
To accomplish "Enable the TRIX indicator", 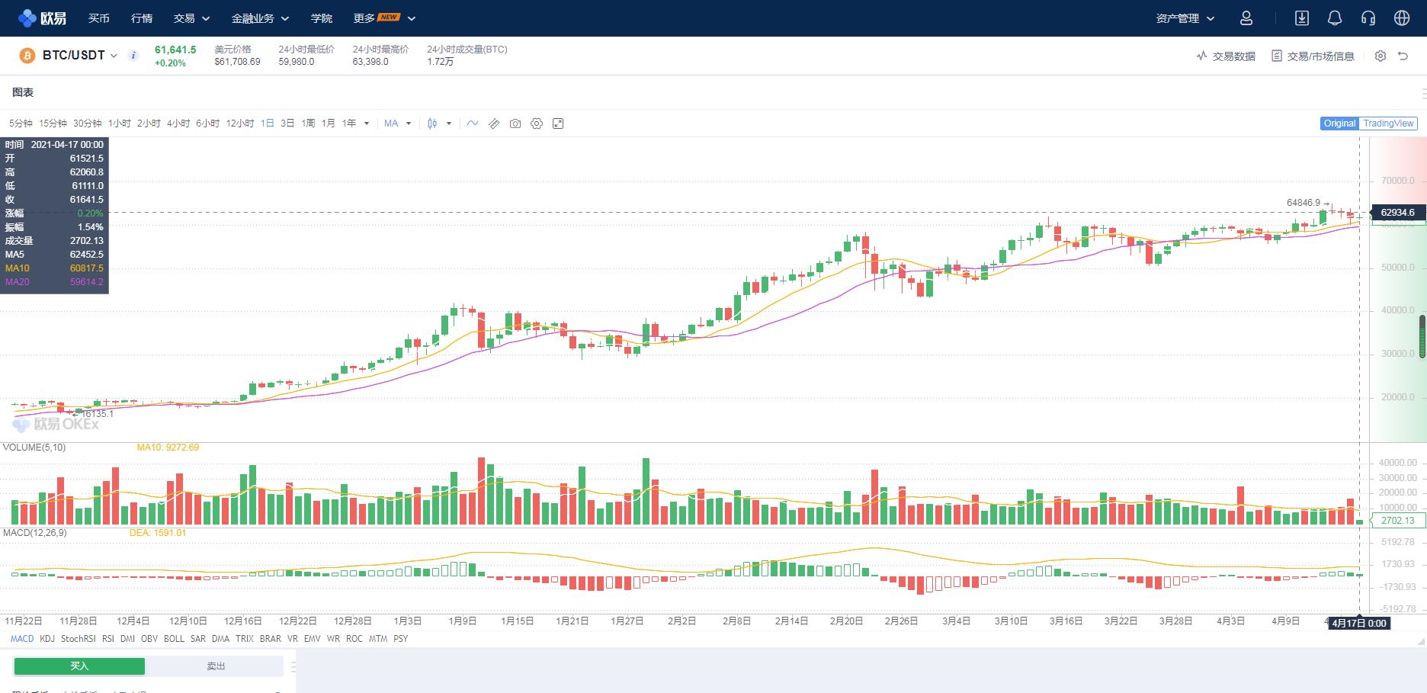I will point(245,639).
